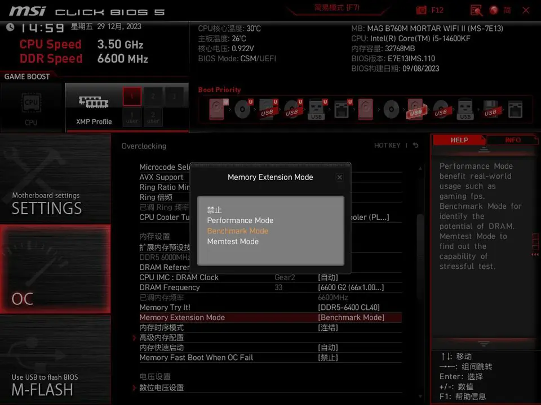Switch to the INFO tab

[x=512, y=140]
